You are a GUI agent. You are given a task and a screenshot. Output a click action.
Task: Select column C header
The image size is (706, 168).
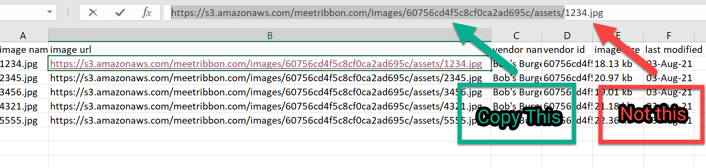[516, 36]
